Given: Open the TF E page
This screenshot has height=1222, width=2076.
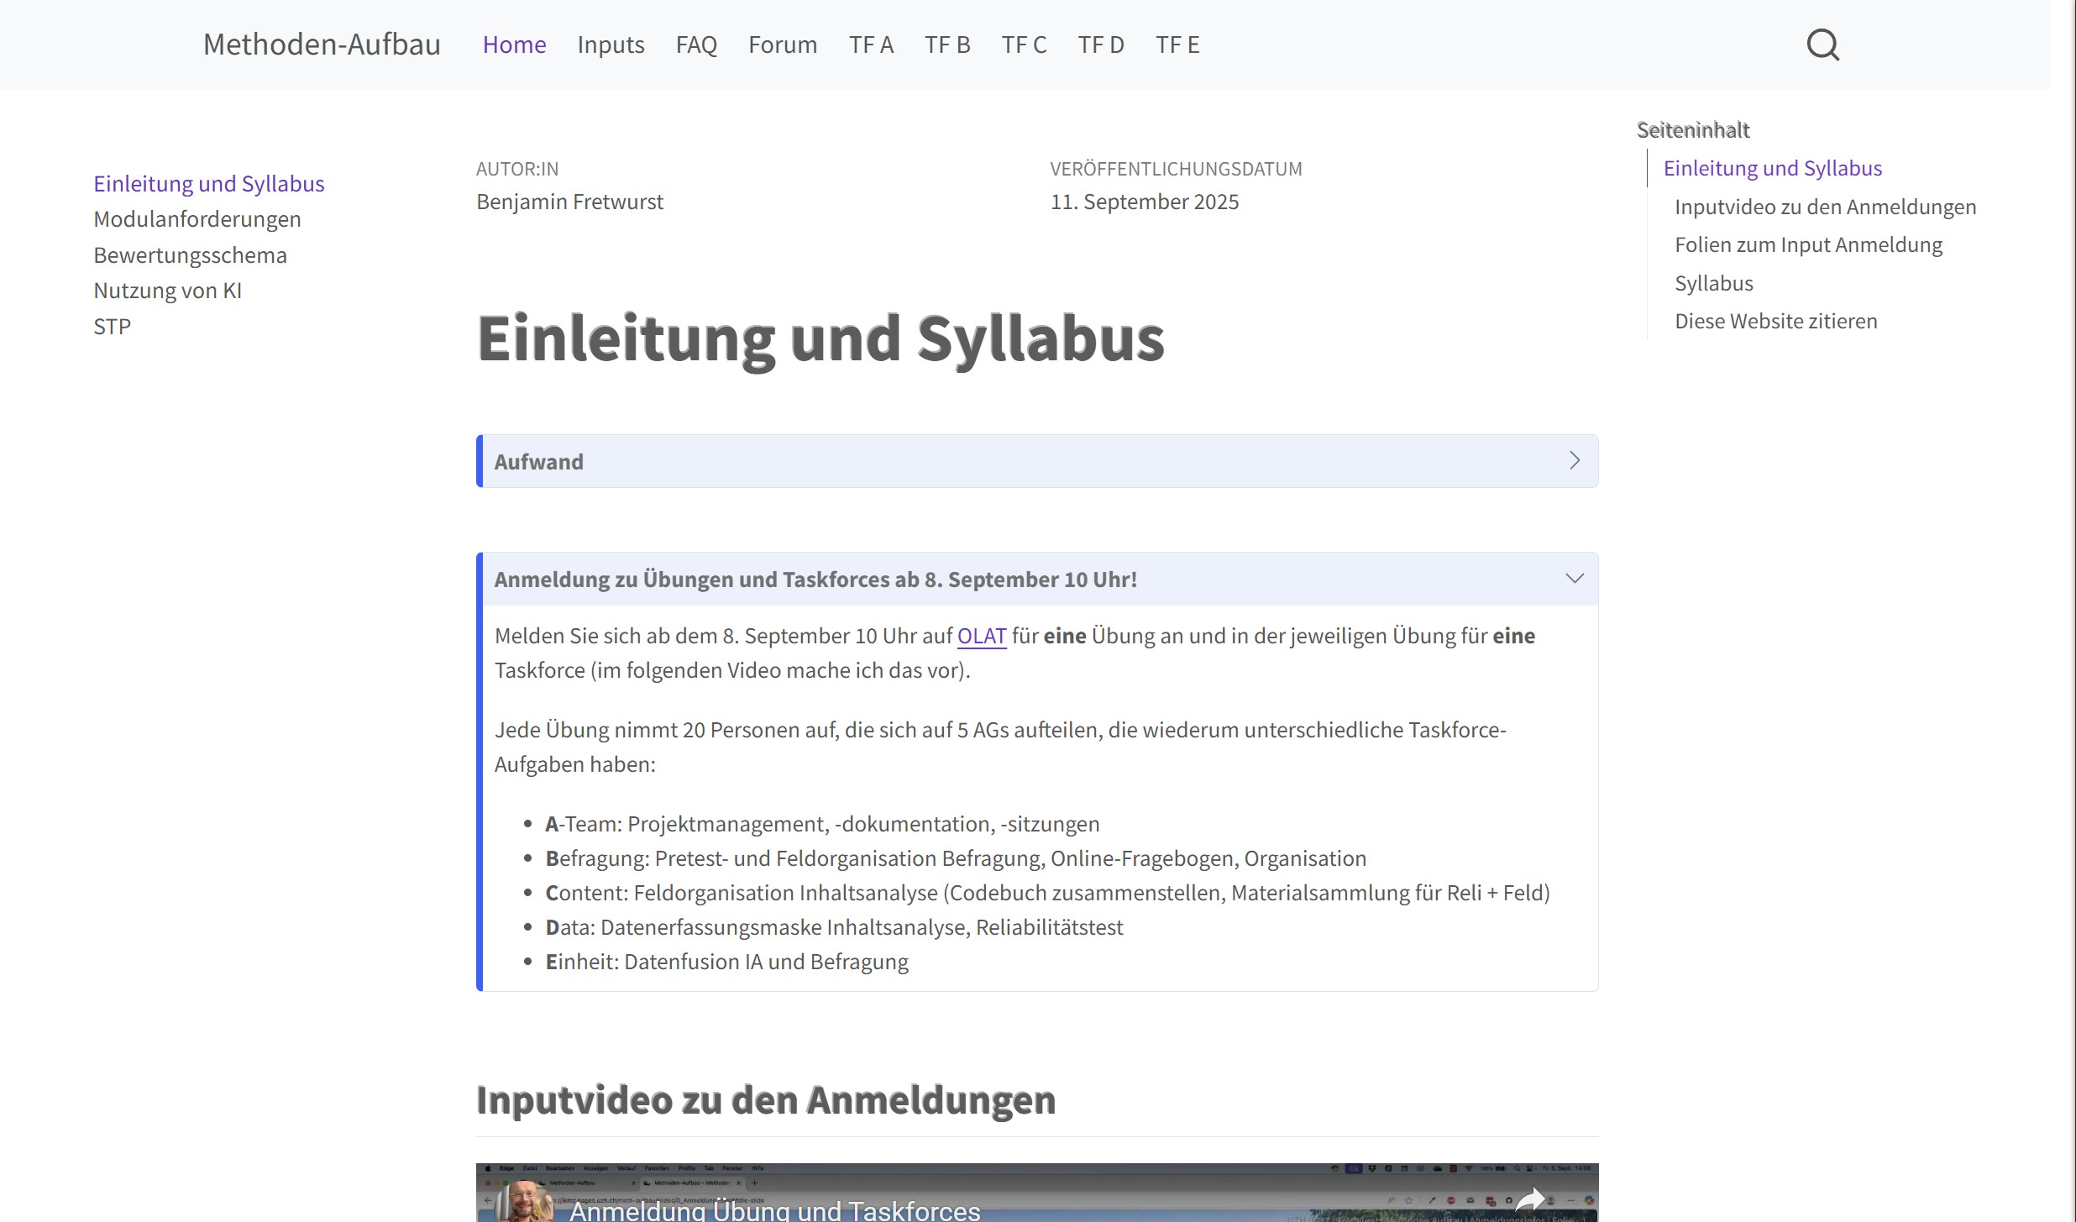Looking at the screenshot, I should click(x=1177, y=44).
